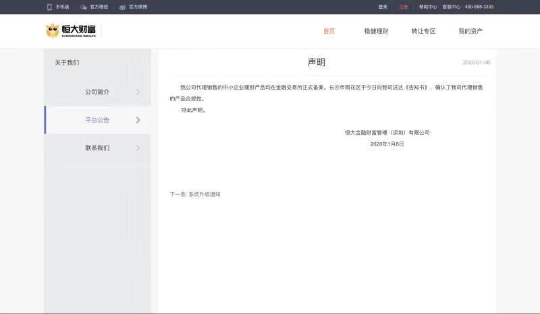Open the 帮助中心 help center link
This screenshot has width=540, height=314.
tap(428, 7)
